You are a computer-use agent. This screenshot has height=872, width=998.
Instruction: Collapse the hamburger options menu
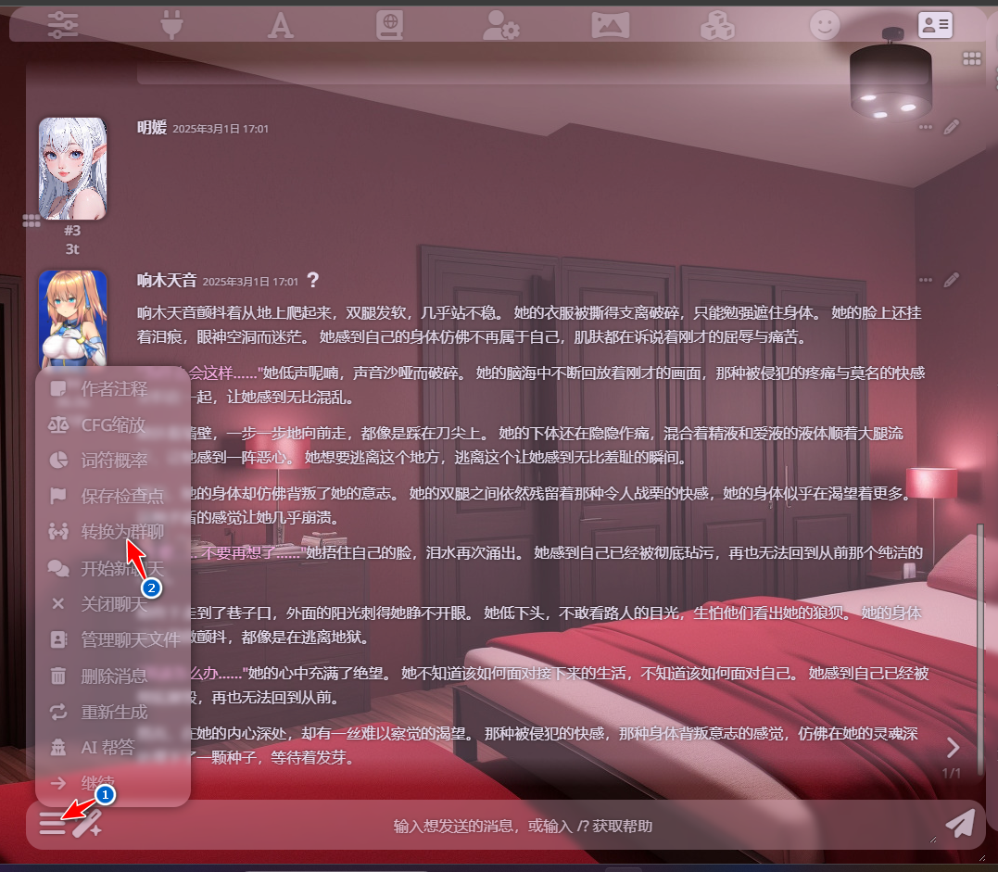pos(52,824)
